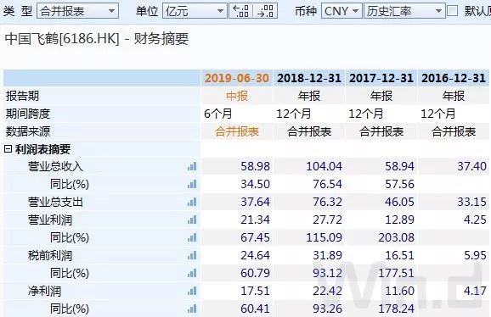Open chart icon for 营业总收入 row
This screenshot has height=317, width=491.
point(192,166)
